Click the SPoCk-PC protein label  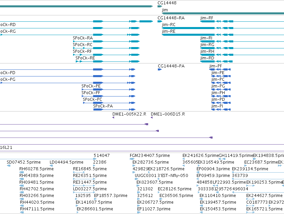pyautogui.click(x=92, y=100)
